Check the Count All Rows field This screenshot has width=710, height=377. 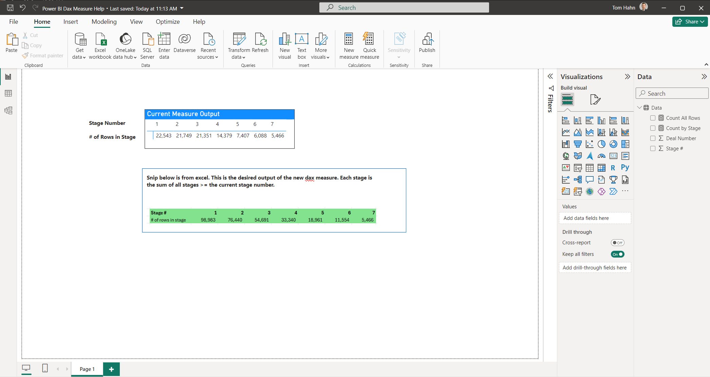click(653, 118)
